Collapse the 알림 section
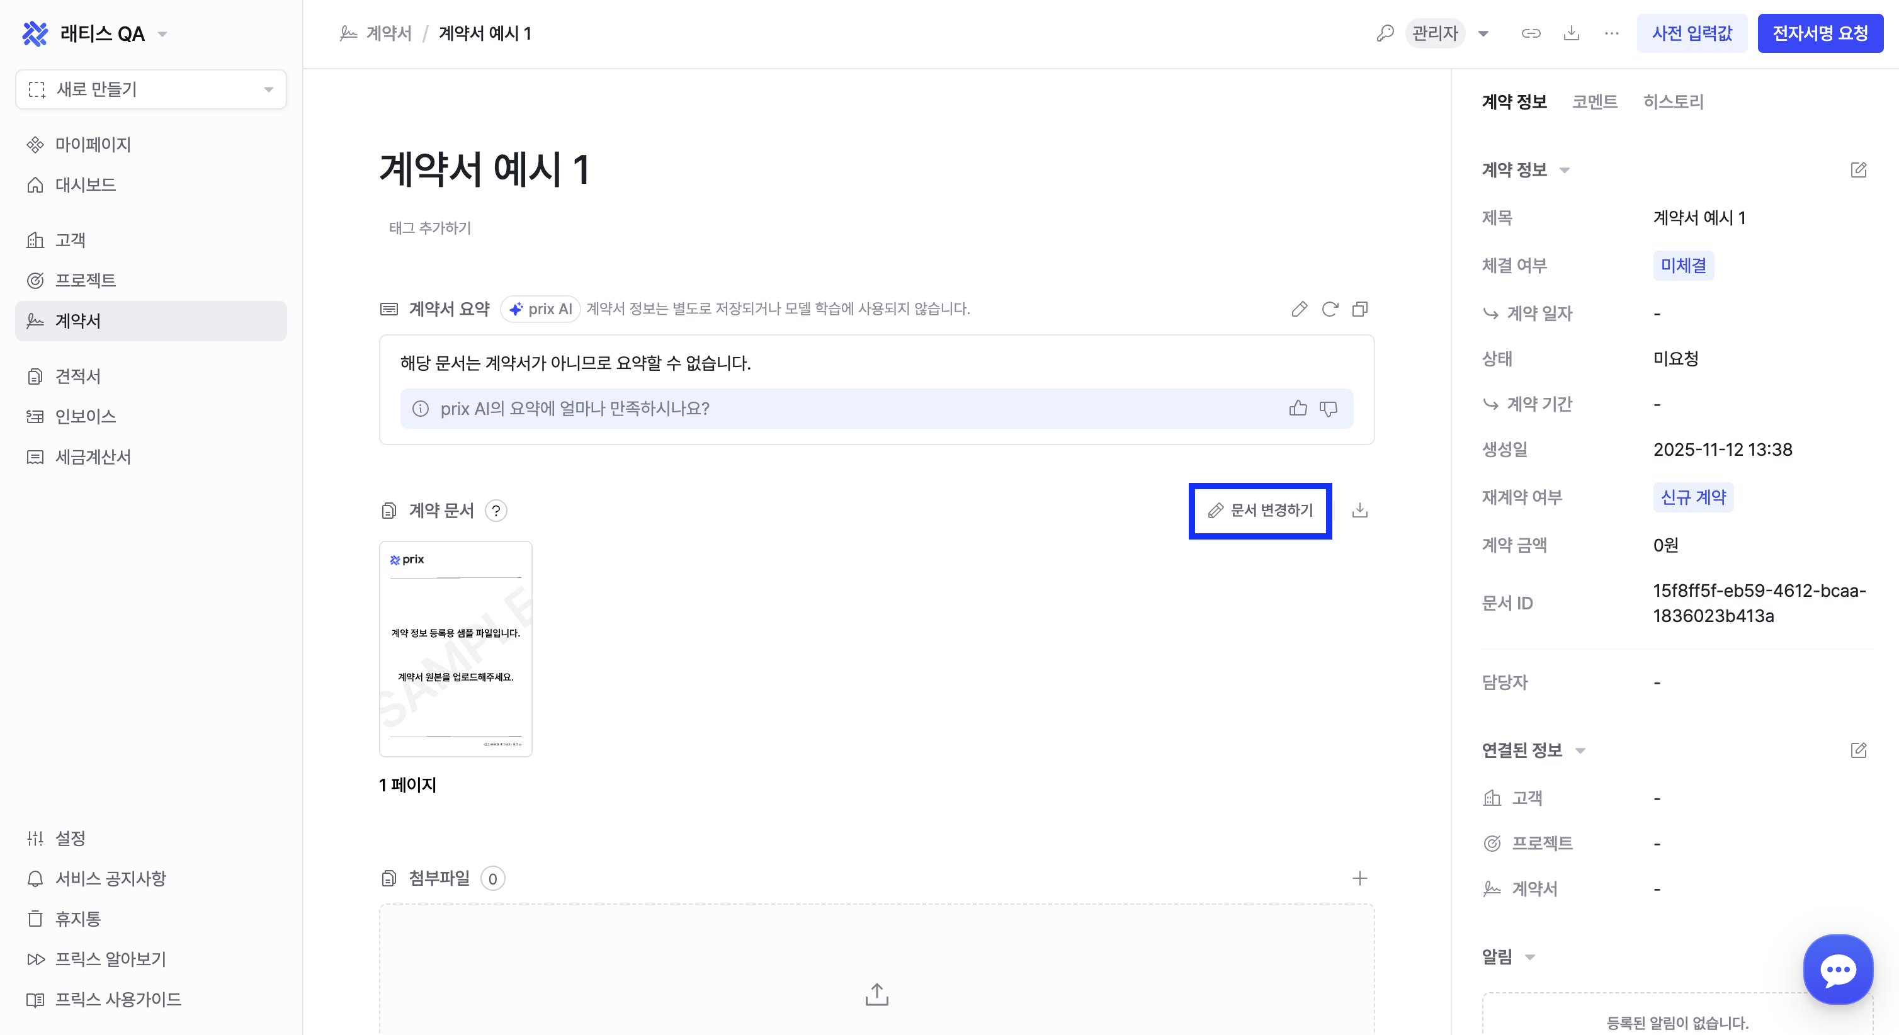Viewport: 1899px width, 1035px height. [x=1529, y=957]
